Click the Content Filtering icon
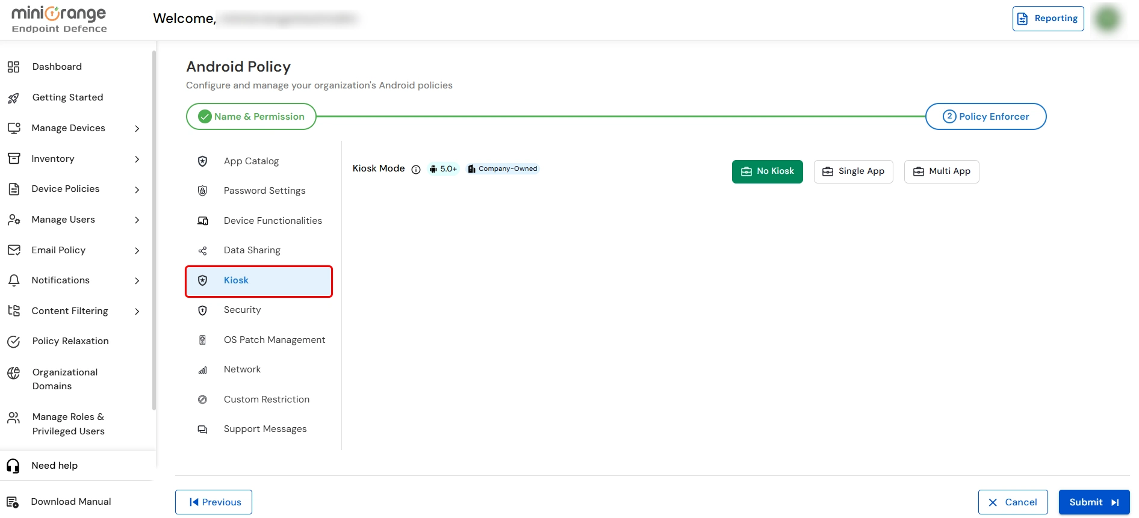 pos(14,311)
